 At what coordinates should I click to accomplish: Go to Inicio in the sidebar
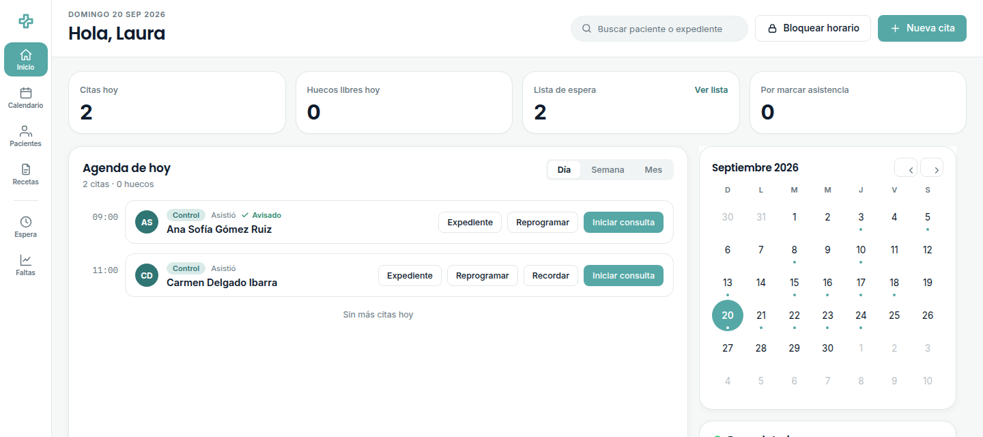(x=26, y=59)
